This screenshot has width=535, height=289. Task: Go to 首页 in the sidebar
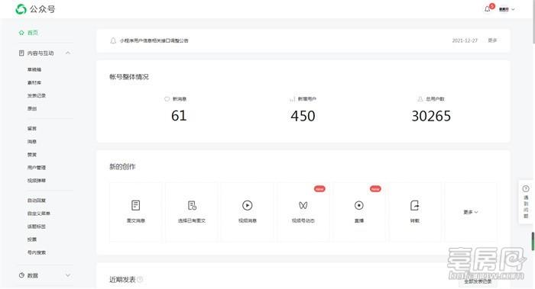click(29, 33)
